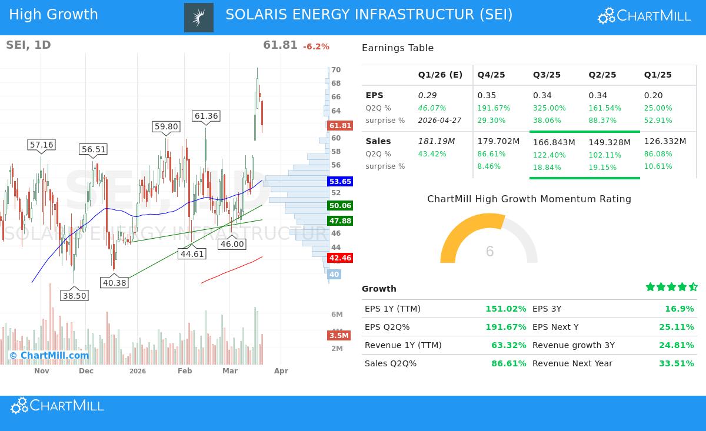Expand the 61.36 chart annotation callout
The height and width of the screenshot is (431, 706).
pos(205,116)
